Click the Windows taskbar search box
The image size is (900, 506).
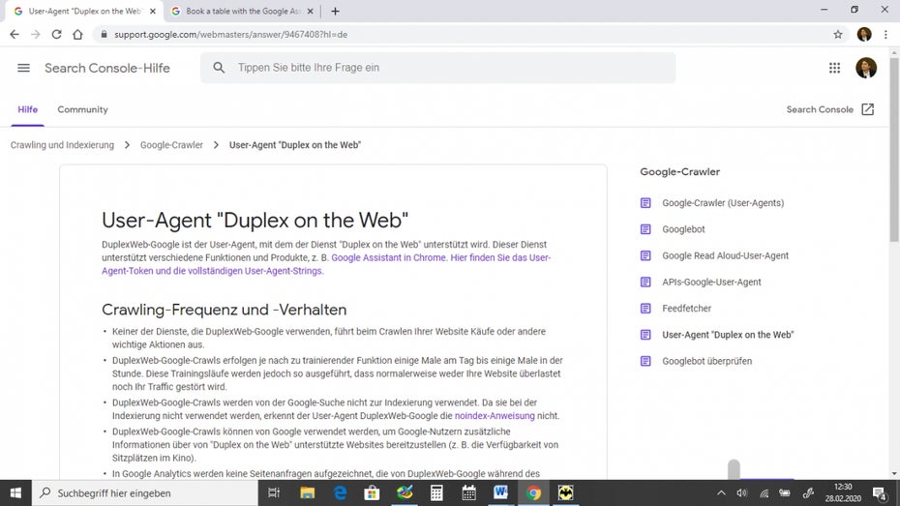(x=144, y=492)
